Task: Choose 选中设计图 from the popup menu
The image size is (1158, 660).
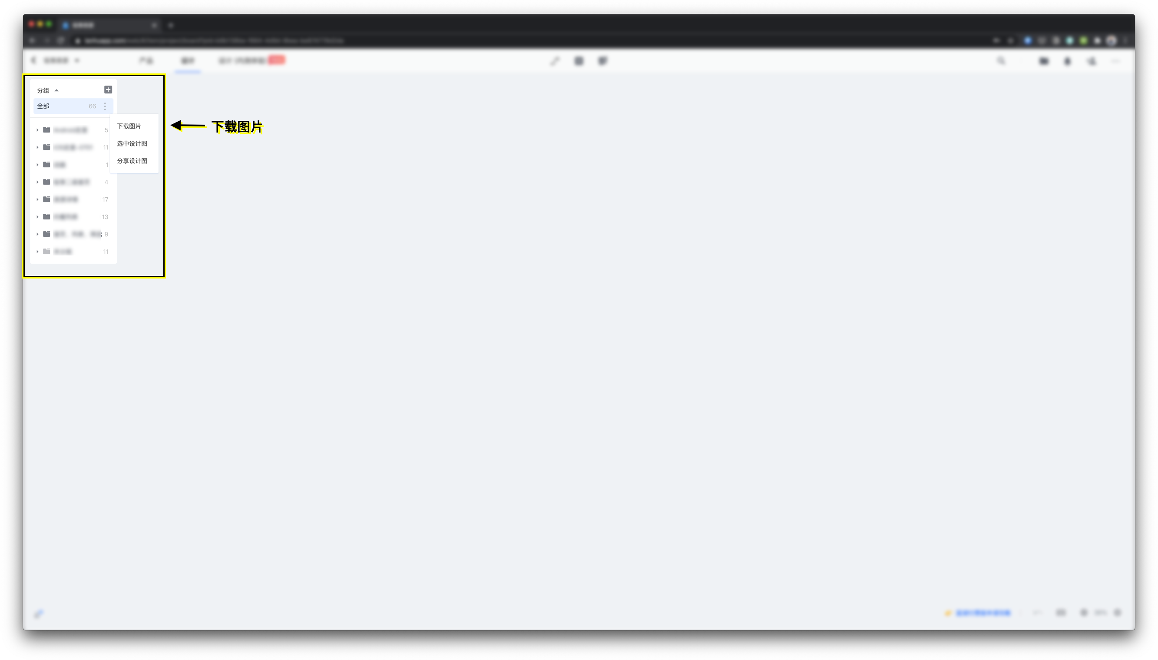Action: click(132, 143)
